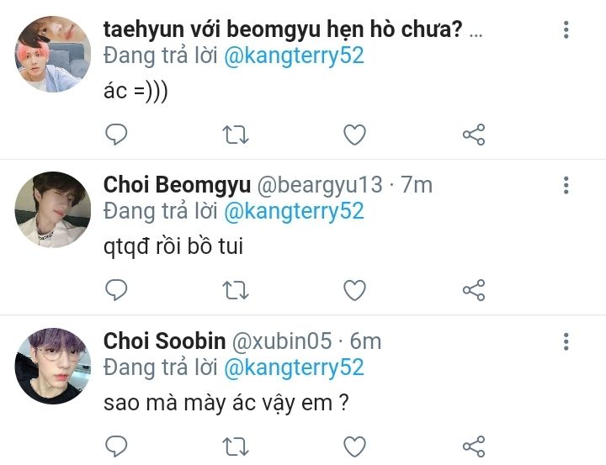
Task: View Choi Beomgyu's profile picture
Action: click(x=53, y=210)
